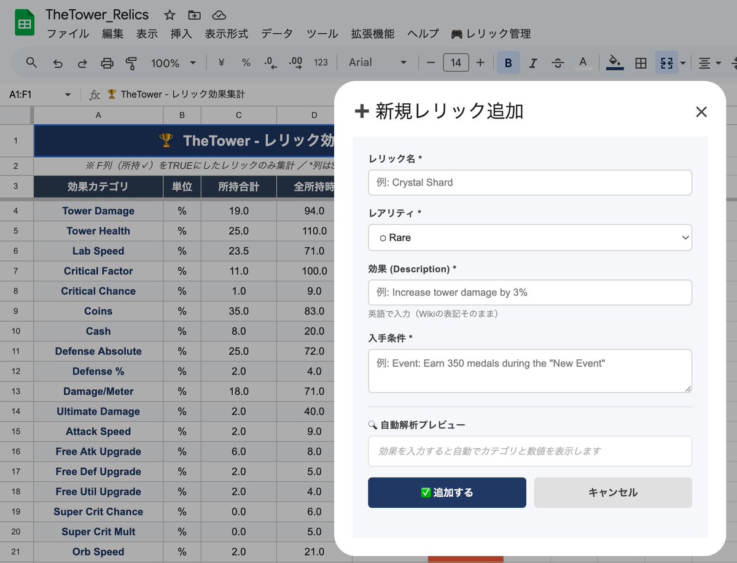Open the データ menu
737x563 pixels.
click(x=277, y=34)
